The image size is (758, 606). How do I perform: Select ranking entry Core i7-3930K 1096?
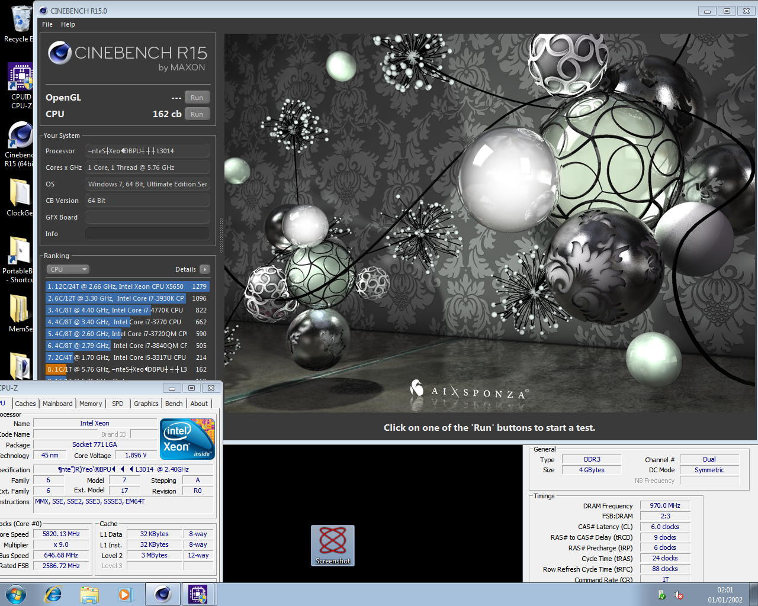coord(127,298)
